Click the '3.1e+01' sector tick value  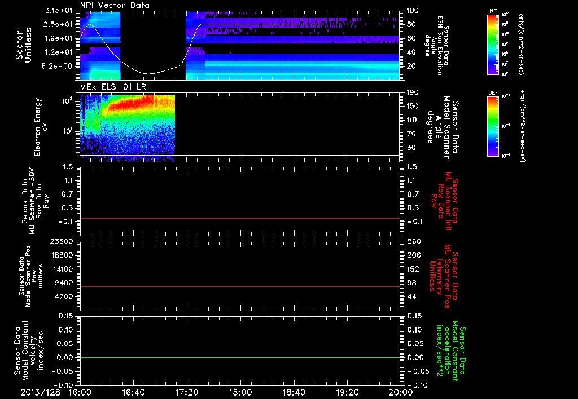(59, 11)
